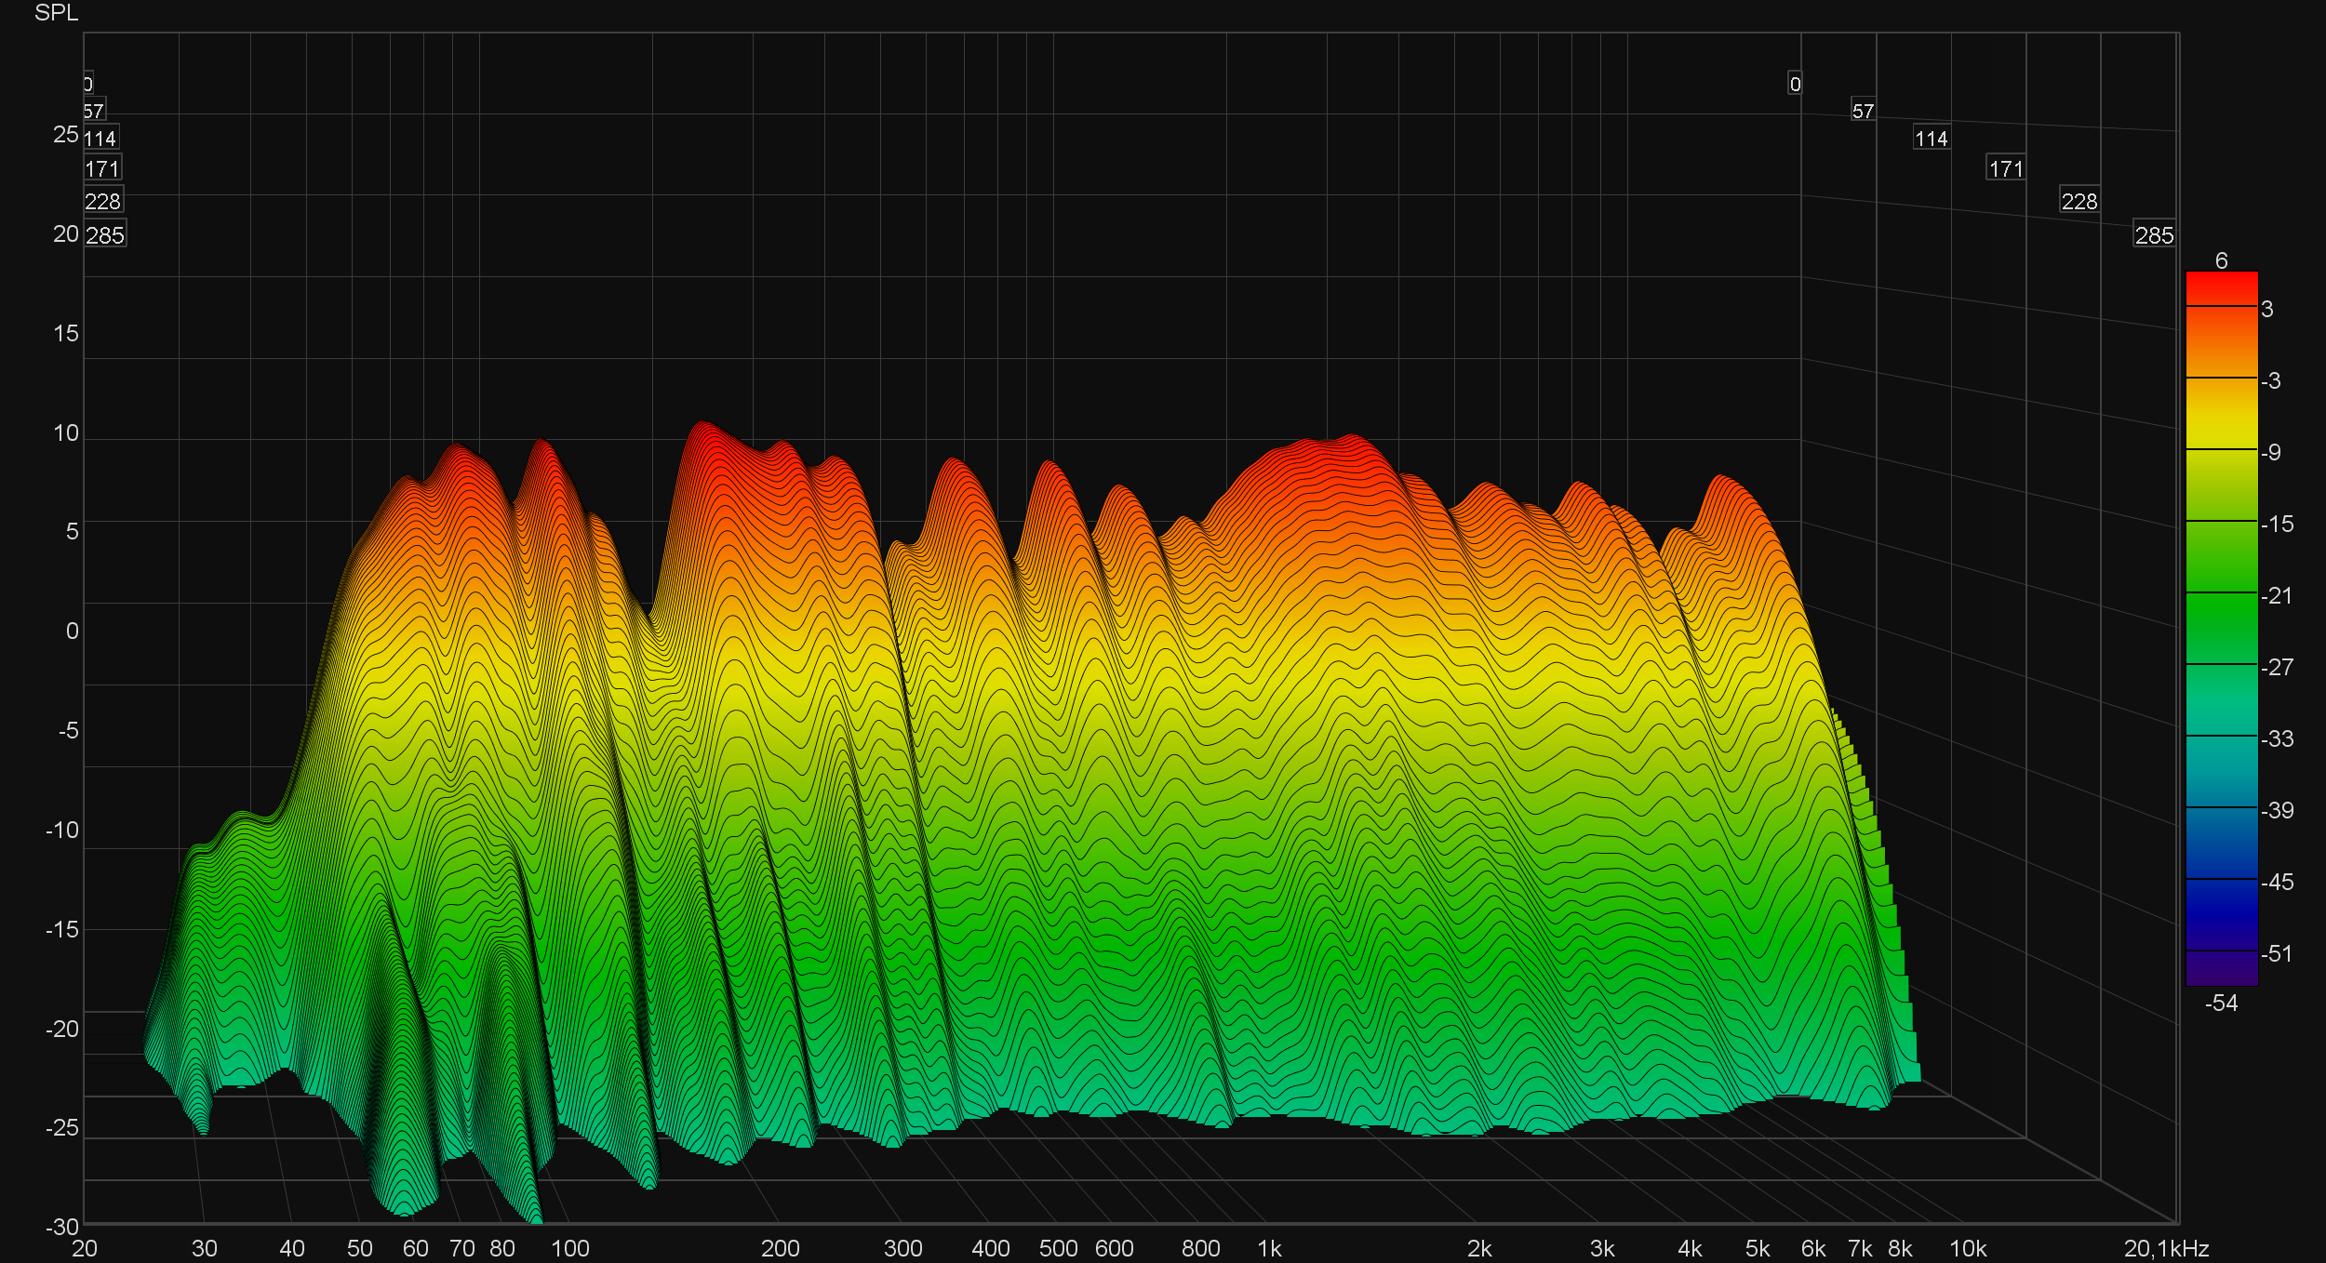
Task: Click the 25 dB SPL axis label
Action: tap(66, 135)
